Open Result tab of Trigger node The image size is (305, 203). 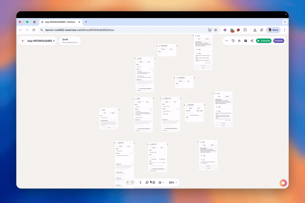click(x=113, y=113)
